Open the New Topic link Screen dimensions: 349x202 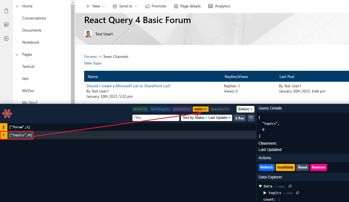click(93, 63)
